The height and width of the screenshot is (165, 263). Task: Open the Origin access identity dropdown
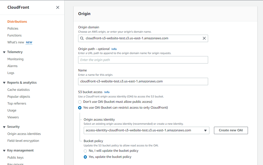tap(146, 131)
